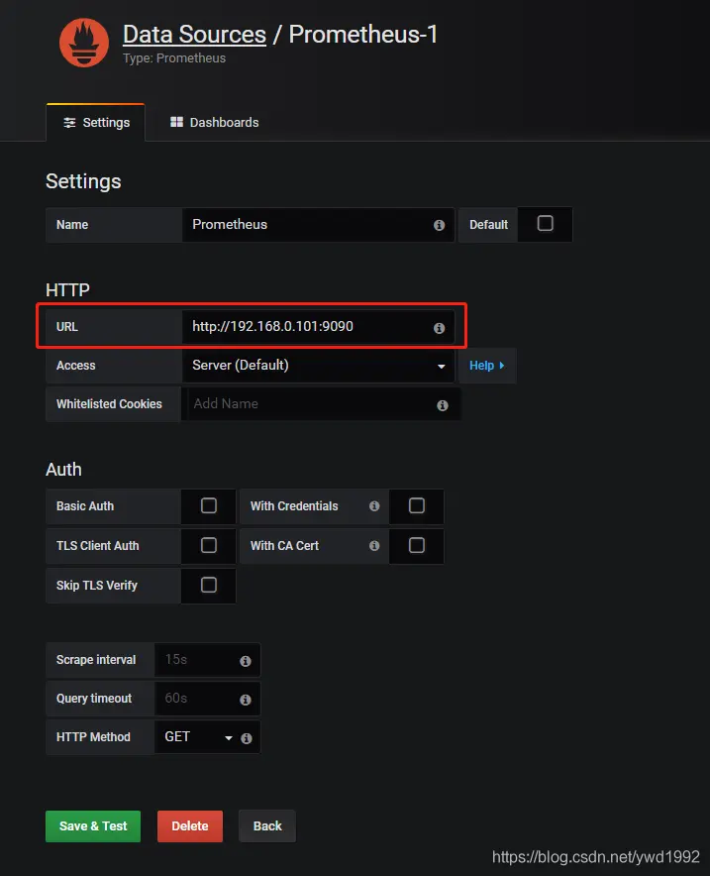The width and height of the screenshot is (710, 876).
Task: Click the 'Basic Auth' label
Action: click(x=85, y=506)
